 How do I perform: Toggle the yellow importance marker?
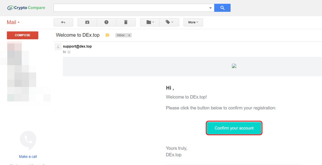tap(108, 35)
